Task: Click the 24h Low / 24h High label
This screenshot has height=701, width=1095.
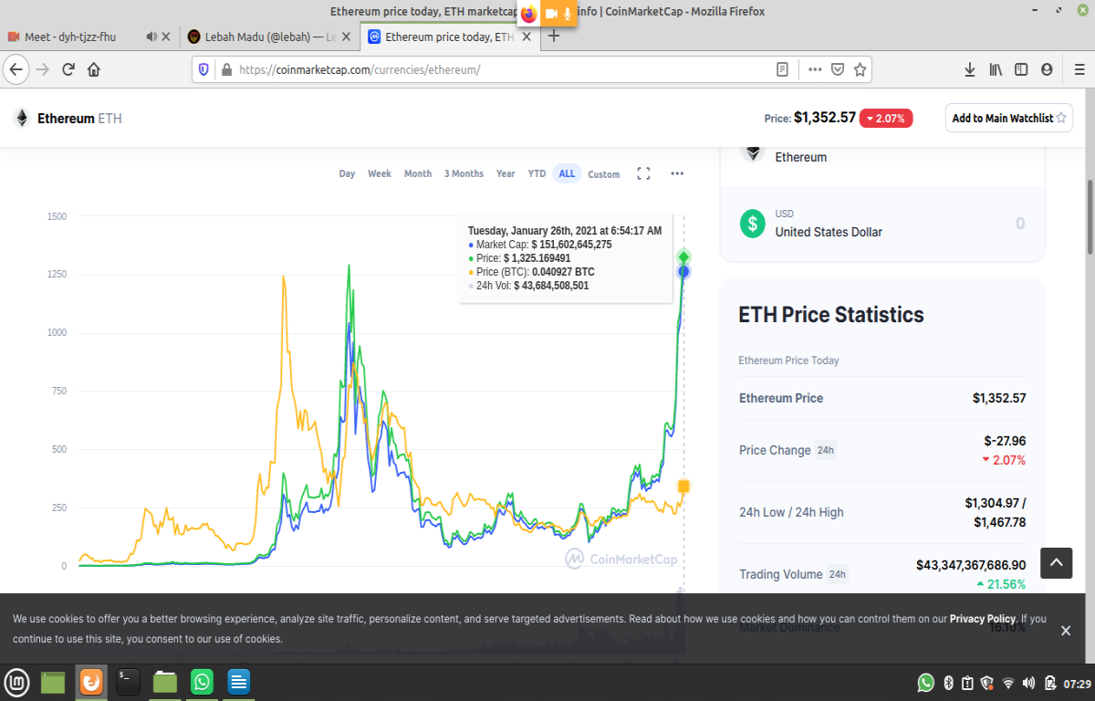Action: 791,512
